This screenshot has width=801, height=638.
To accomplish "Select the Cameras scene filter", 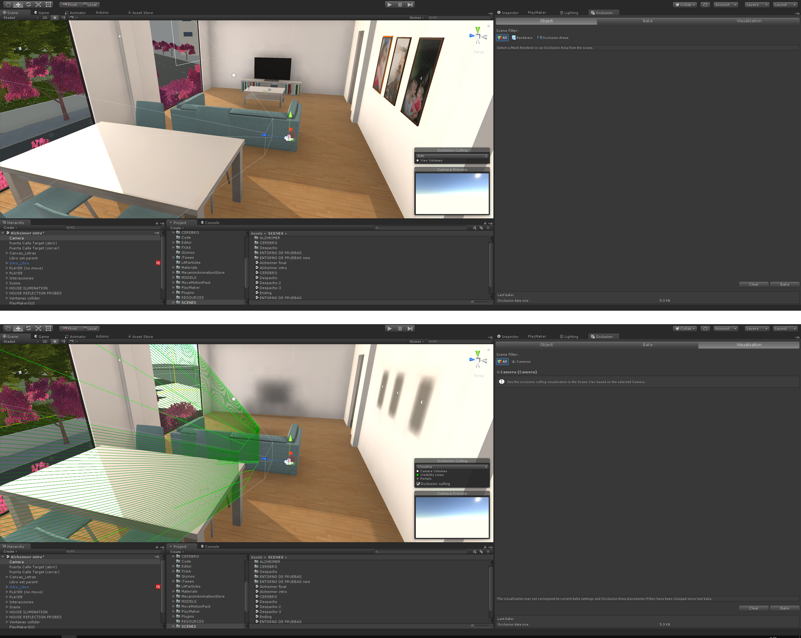I will (x=521, y=361).
